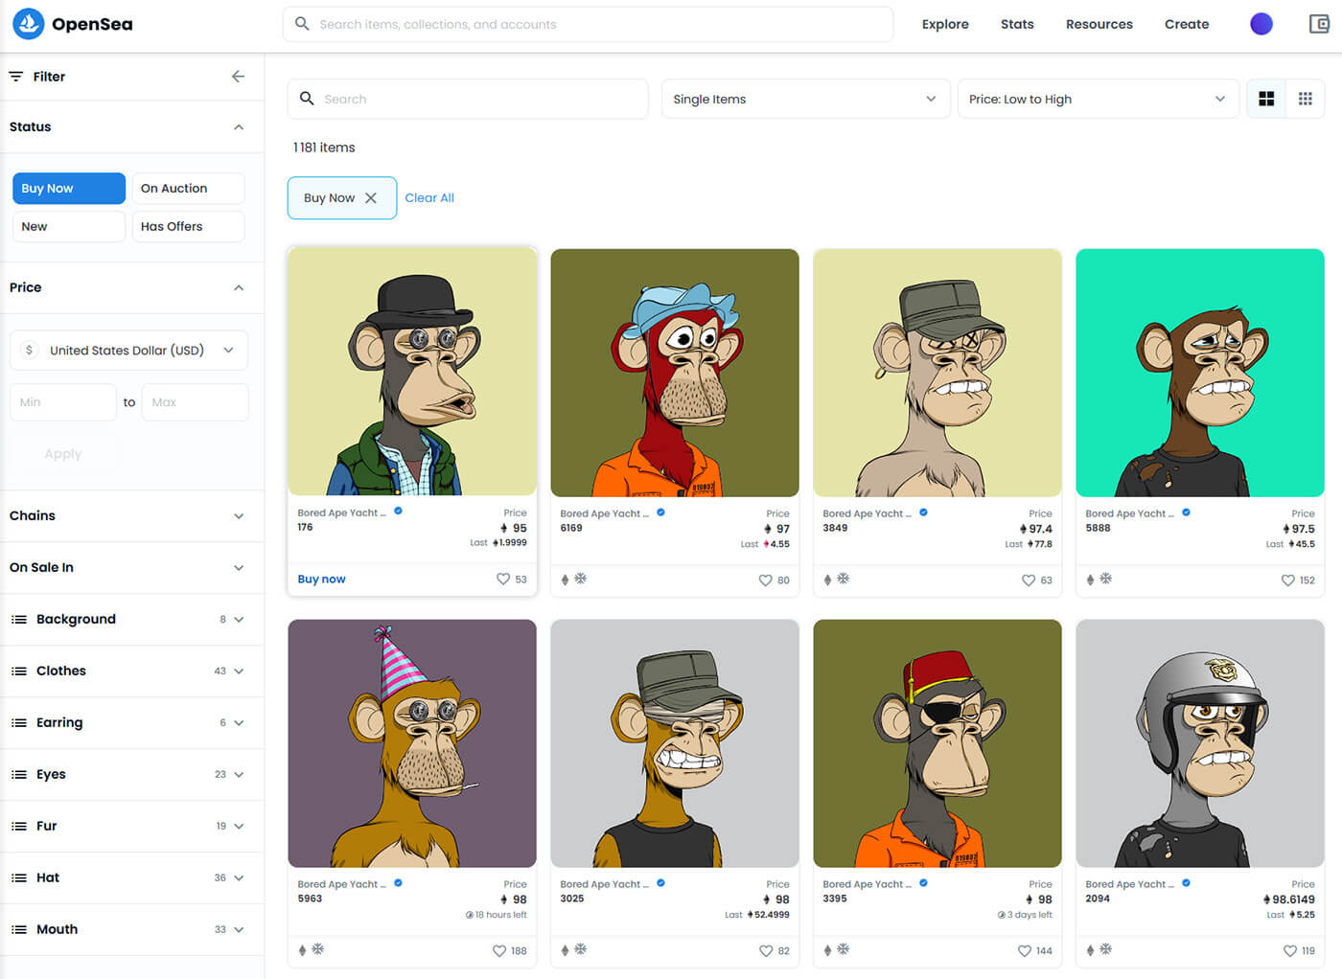1342x979 pixels.
Task: Expand the Chains filter section
Action: pos(131,516)
